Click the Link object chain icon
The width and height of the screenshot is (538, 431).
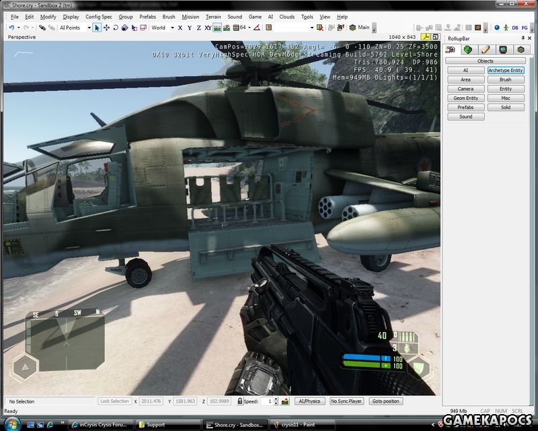42,28
